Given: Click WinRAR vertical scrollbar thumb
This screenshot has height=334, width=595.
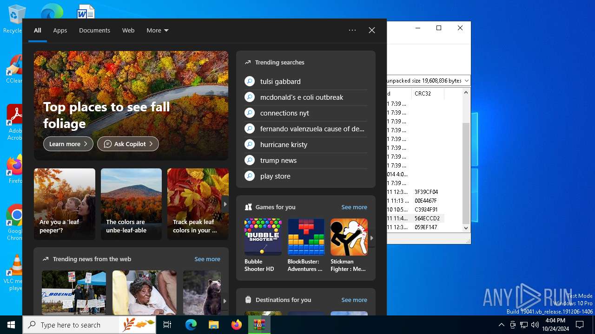Looking at the screenshot, I should click(466, 173).
